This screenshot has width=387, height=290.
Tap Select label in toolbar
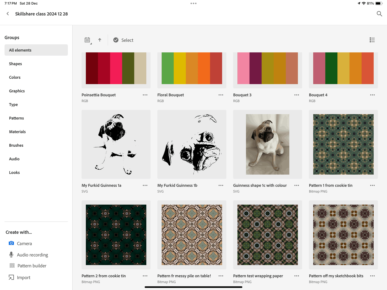point(127,40)
